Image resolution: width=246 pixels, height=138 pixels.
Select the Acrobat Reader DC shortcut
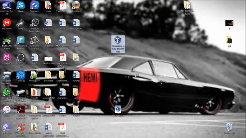(21, 112)
